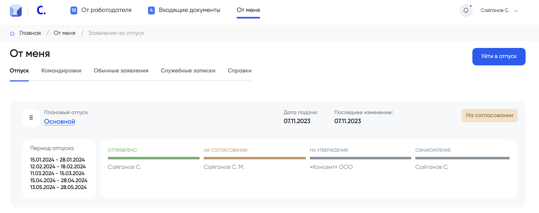Open the Служебные записки tab
Screen dimensions: 539x213
click(x=188, y=71)
